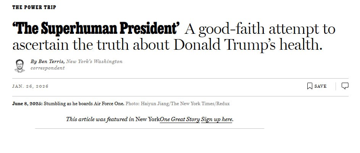360x153 pixels.
Task: Click the 'Photo:' label in the caption
Action: click(x=132, y=104)
